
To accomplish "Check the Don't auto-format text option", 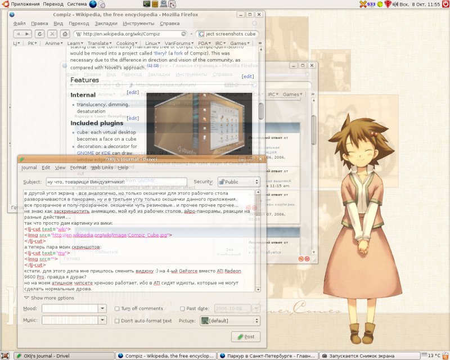I will 117,321.
